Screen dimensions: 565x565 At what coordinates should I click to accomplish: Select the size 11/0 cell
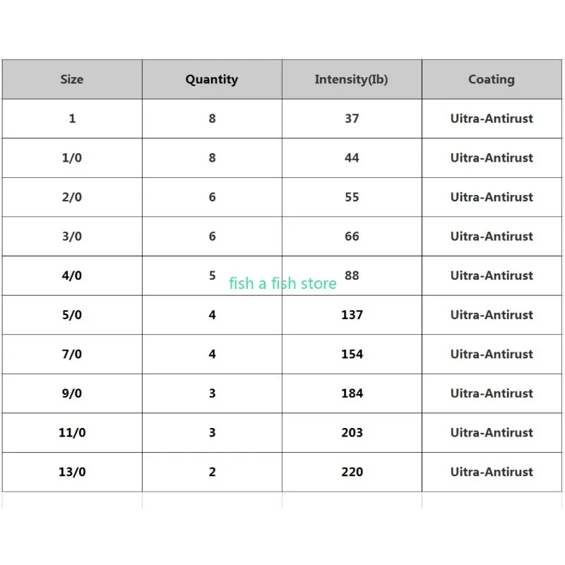tap(71, 433)
